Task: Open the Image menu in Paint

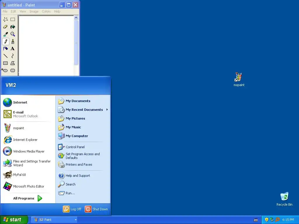Action: [34, 11]
